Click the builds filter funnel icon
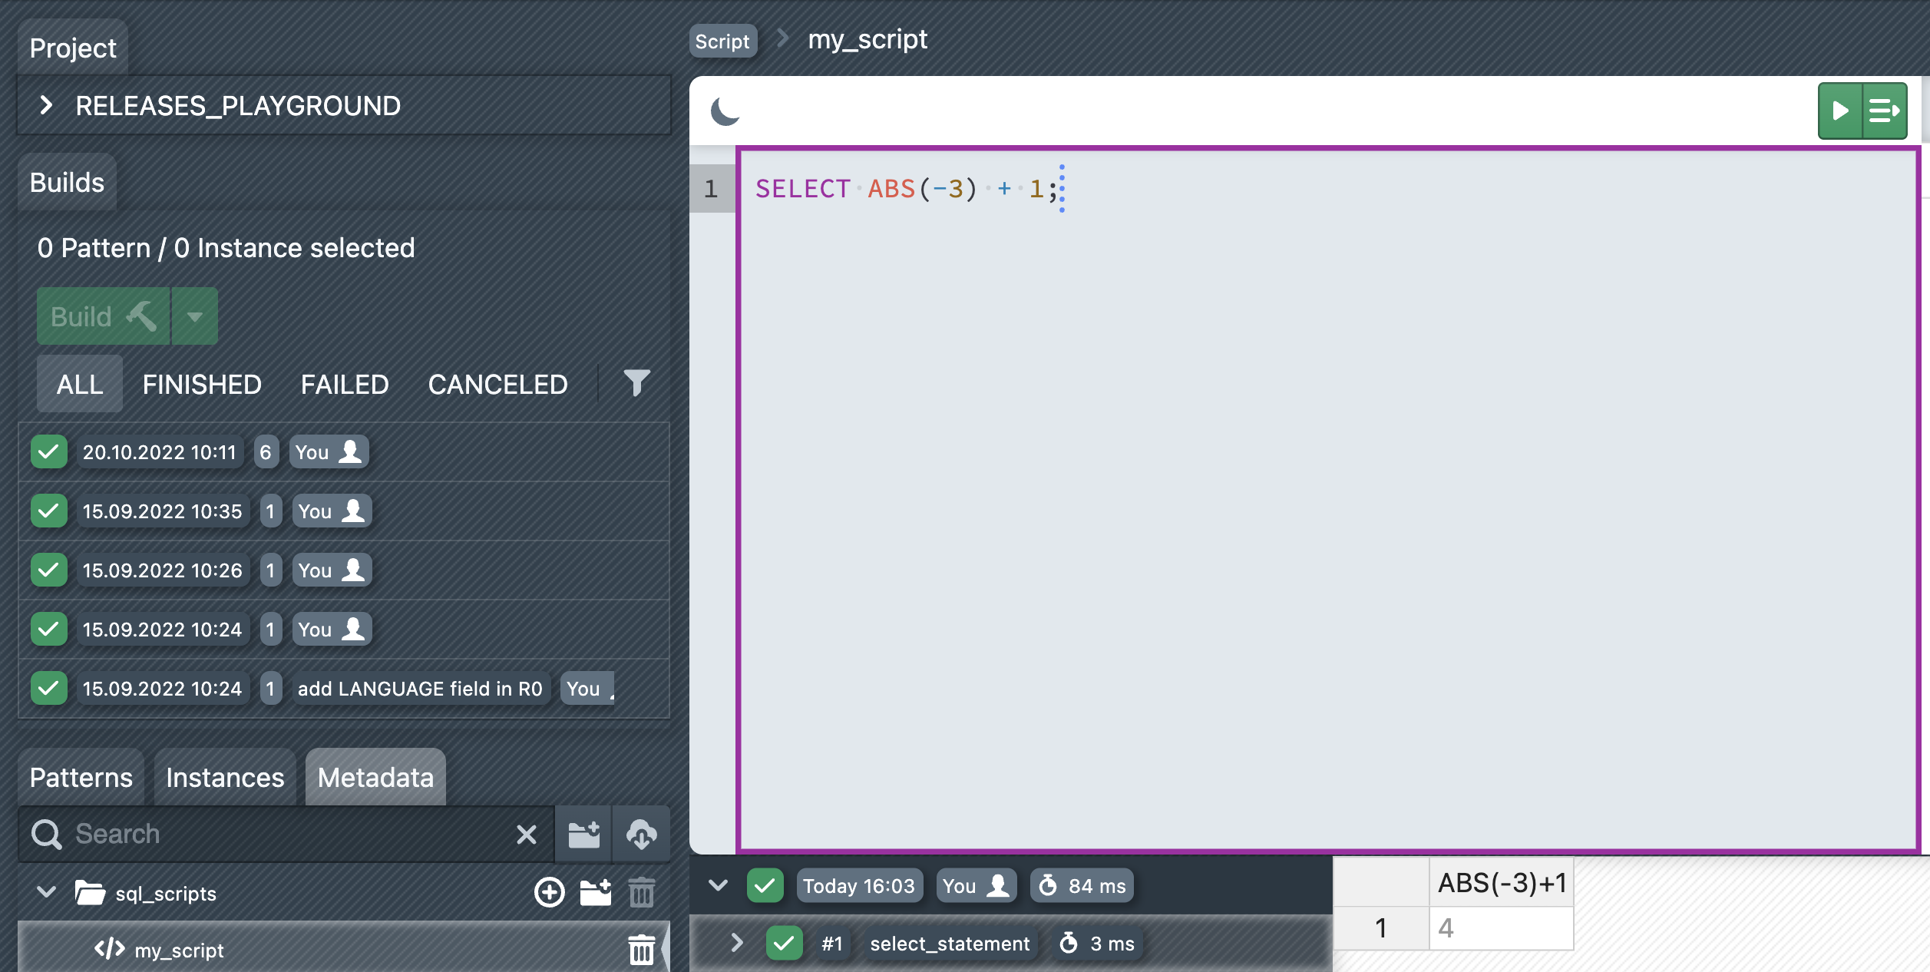 click(x=636, y=382)
